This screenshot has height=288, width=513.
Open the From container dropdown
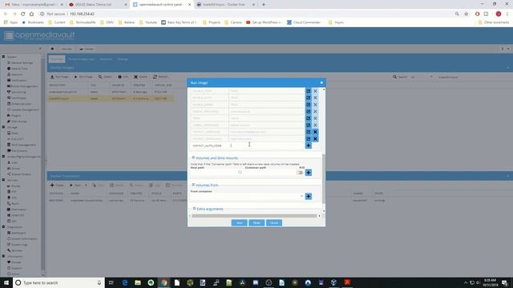[x=301, y=196]
